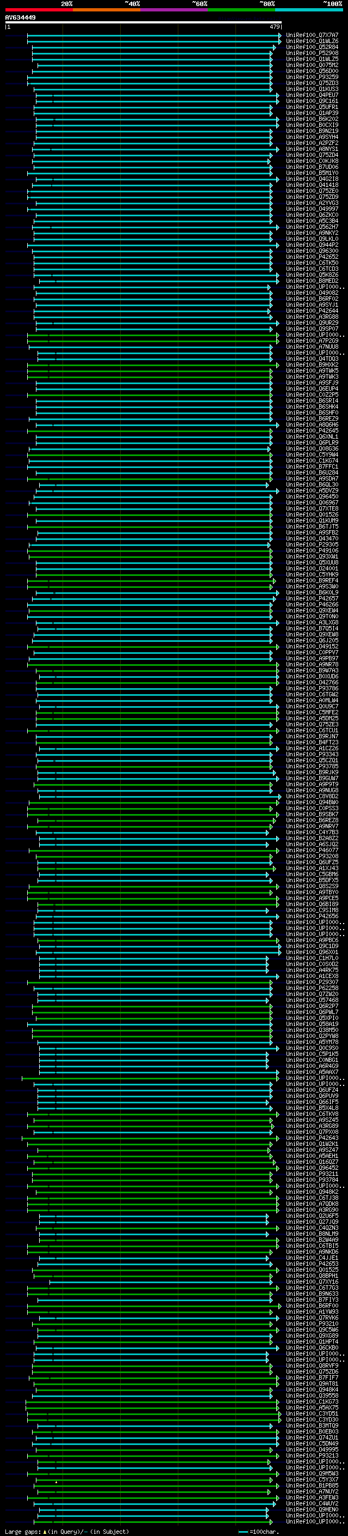Image resolution: width=348 pixels, height=1536 pixels.
Task: Click the UniRef100_P93343 hit label
Action: pyautogui.click(x=312, y=754)
